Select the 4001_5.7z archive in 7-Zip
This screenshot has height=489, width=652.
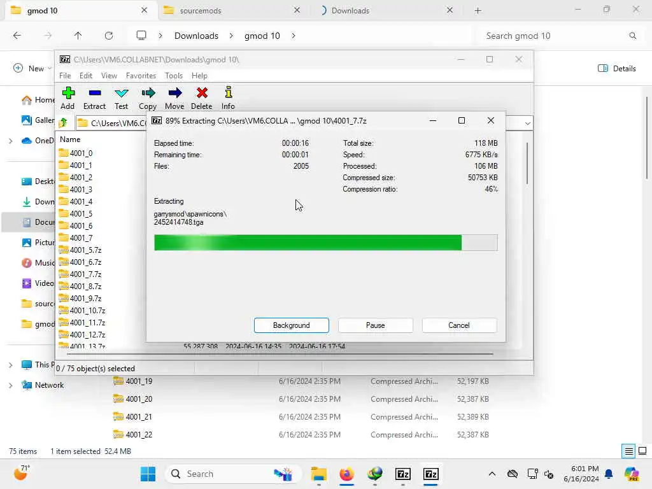tap(80, 250)
